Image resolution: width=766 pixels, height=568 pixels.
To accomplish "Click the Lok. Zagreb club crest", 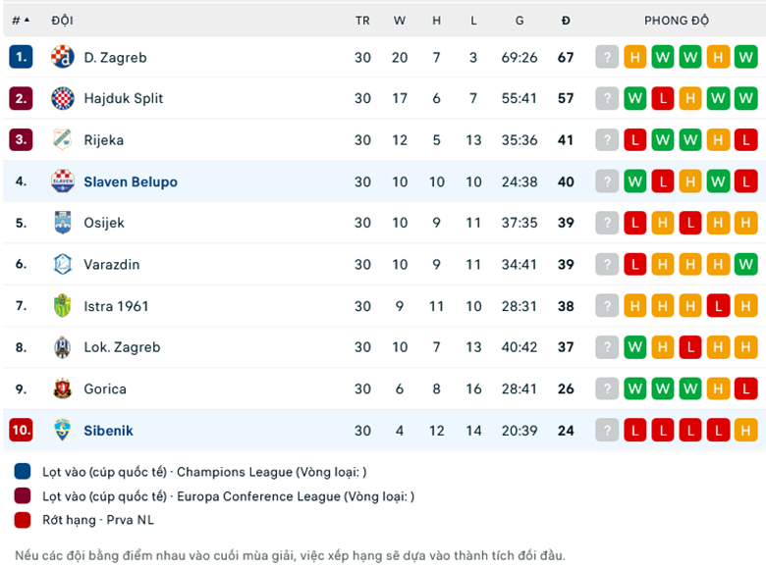I will click(63, 347).
